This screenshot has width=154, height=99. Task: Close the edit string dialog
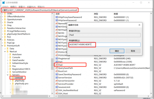(x=139, y=25)
